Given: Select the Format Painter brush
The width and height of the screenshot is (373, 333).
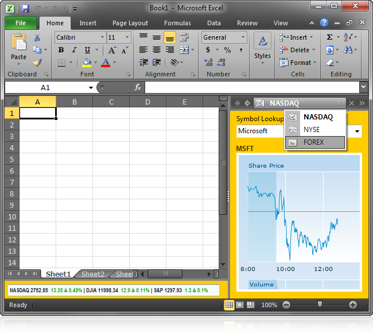Looking at the screenshot, I should 37,63.
